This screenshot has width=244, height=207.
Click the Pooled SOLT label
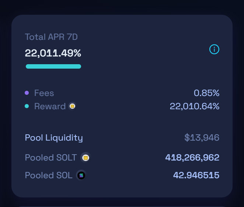[51, 158]
